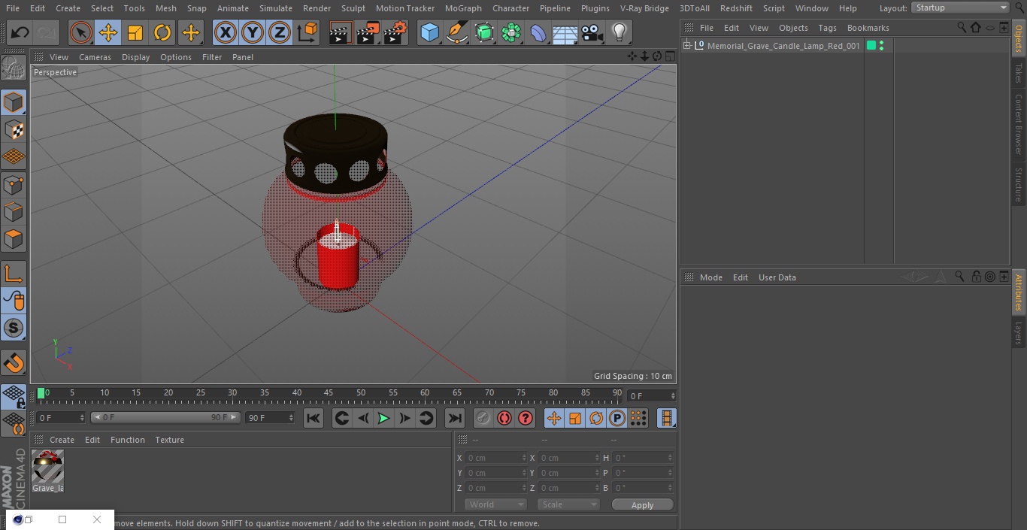Open the Content Browser side tab

pos(1018,124)
